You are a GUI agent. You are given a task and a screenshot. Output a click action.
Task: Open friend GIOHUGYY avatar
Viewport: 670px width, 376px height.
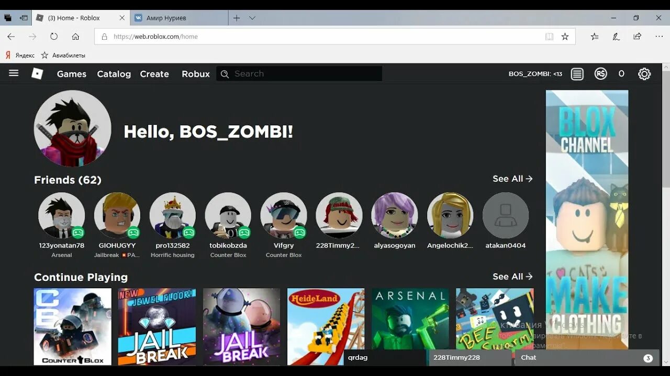point(117,215)
